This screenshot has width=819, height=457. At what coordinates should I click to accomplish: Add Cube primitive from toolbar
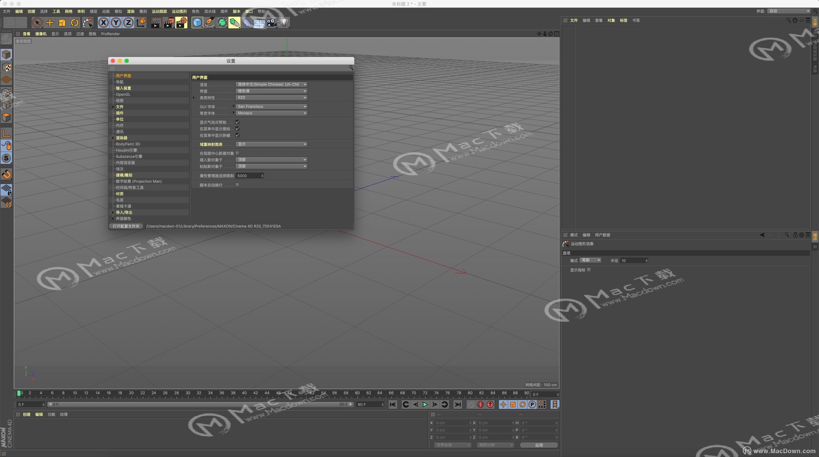(197, 23)
